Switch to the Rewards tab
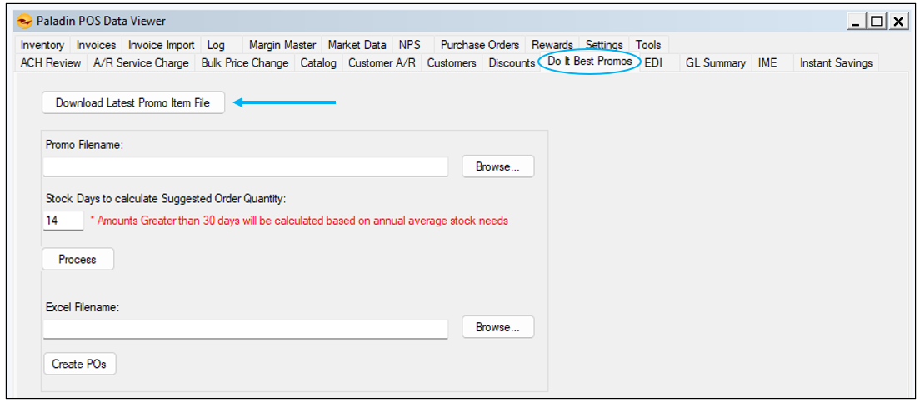The height and width of the screenshot is (402, 920). [x=552, y=45]
